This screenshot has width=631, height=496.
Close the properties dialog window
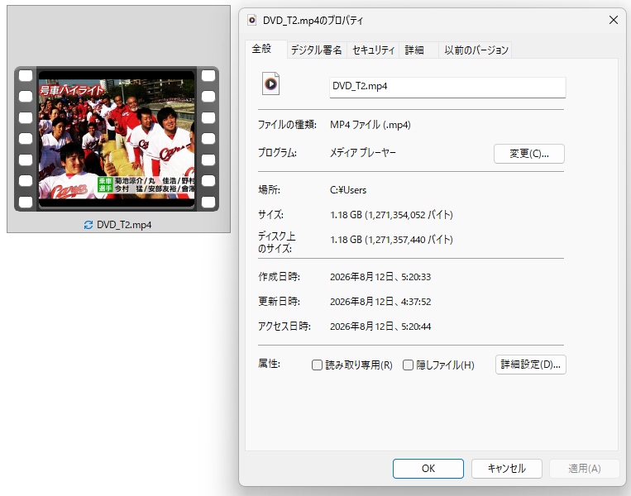pos(614,20)
